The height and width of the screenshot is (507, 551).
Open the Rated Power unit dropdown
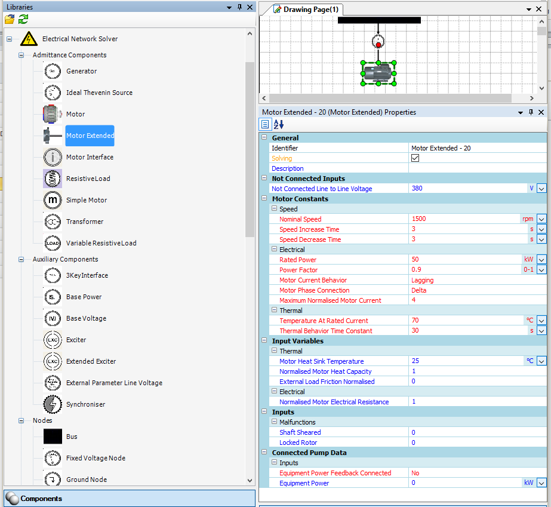click(541, 260)
